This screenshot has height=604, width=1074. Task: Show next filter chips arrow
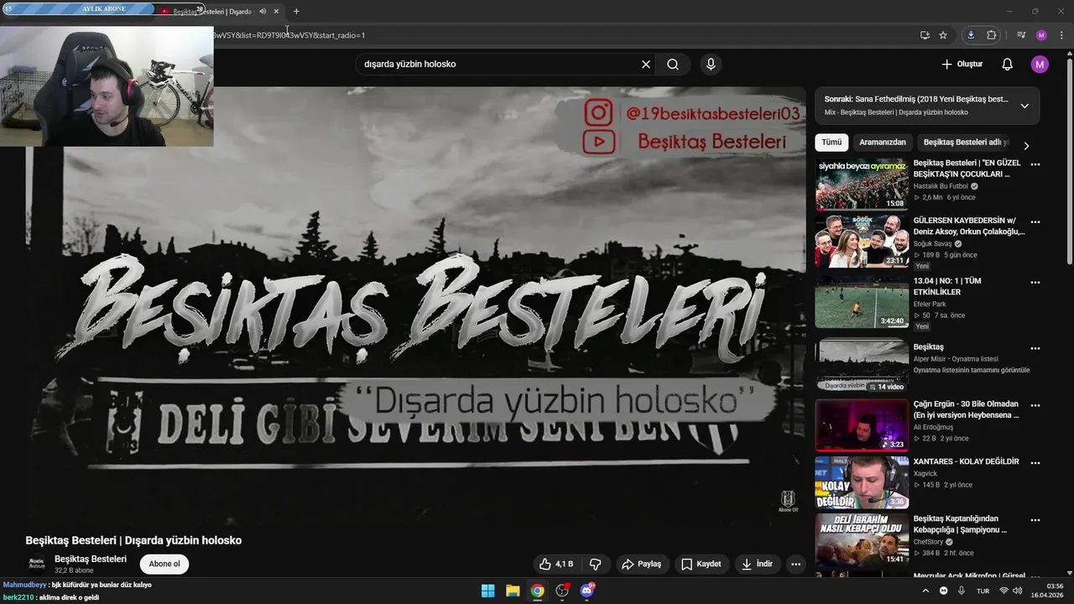pos(1026,145)
